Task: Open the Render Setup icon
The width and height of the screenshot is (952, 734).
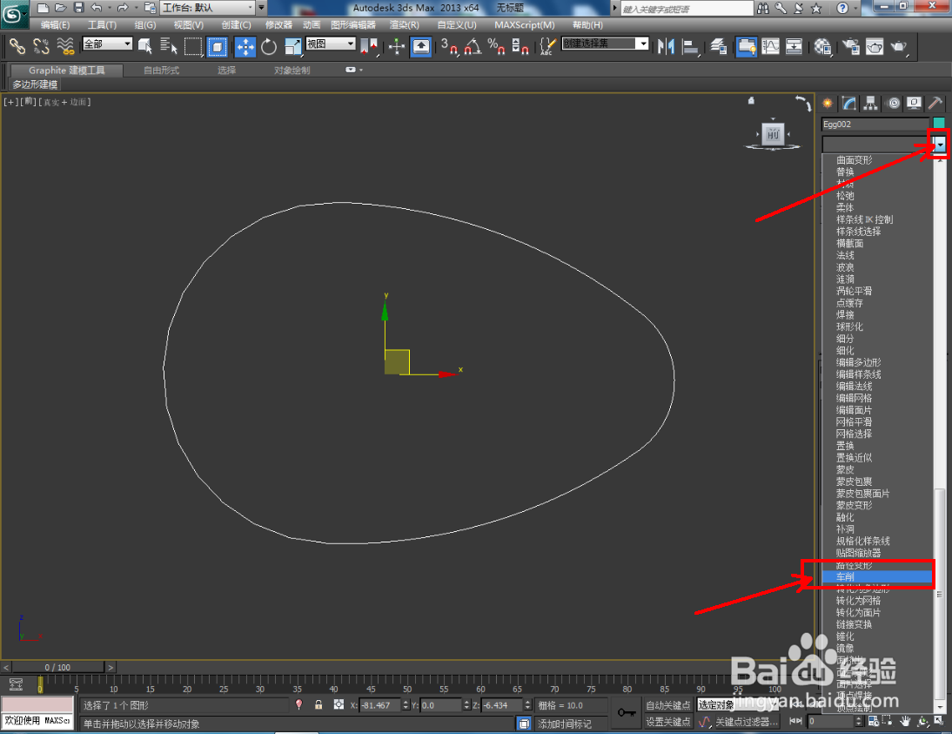Action: (851, 46)
